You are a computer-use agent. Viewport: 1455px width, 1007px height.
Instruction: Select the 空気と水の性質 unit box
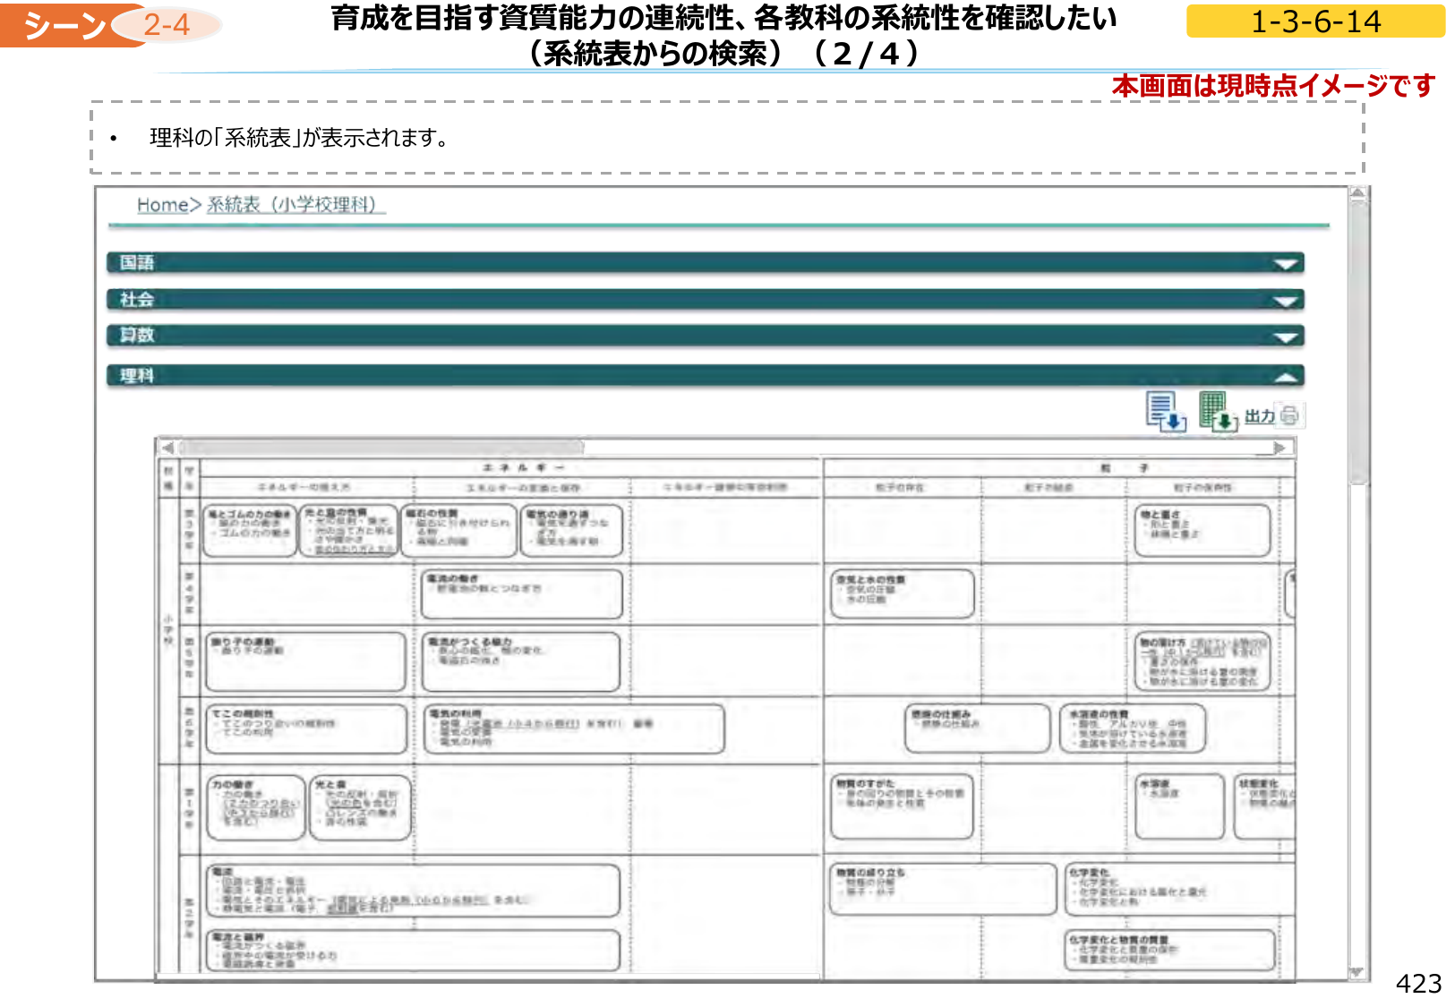[903, 594]
